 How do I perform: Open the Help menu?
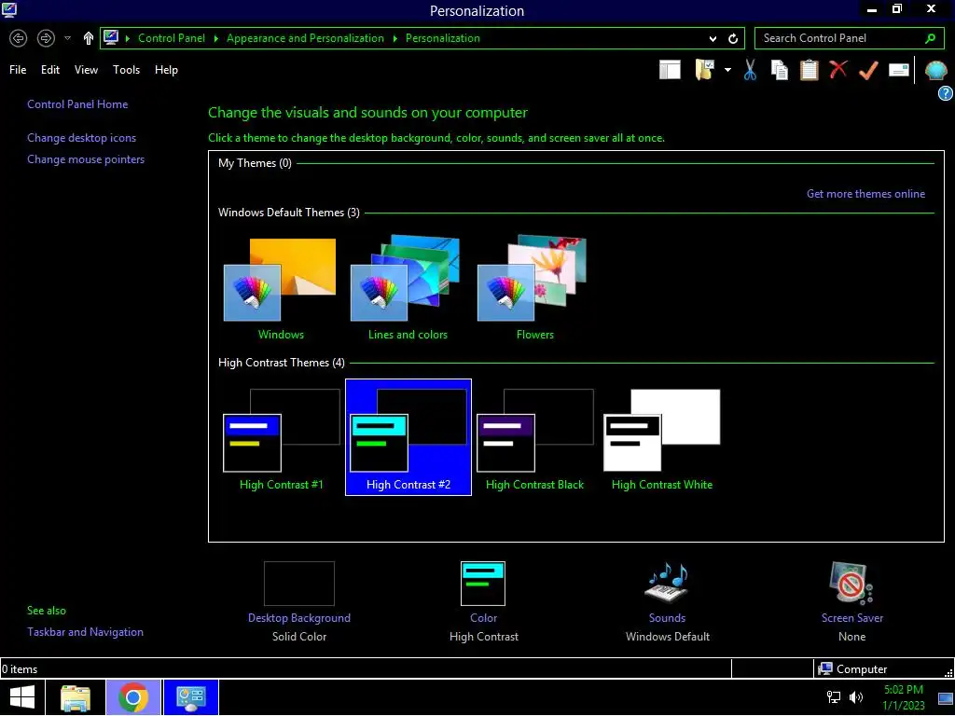pos(166,70)
